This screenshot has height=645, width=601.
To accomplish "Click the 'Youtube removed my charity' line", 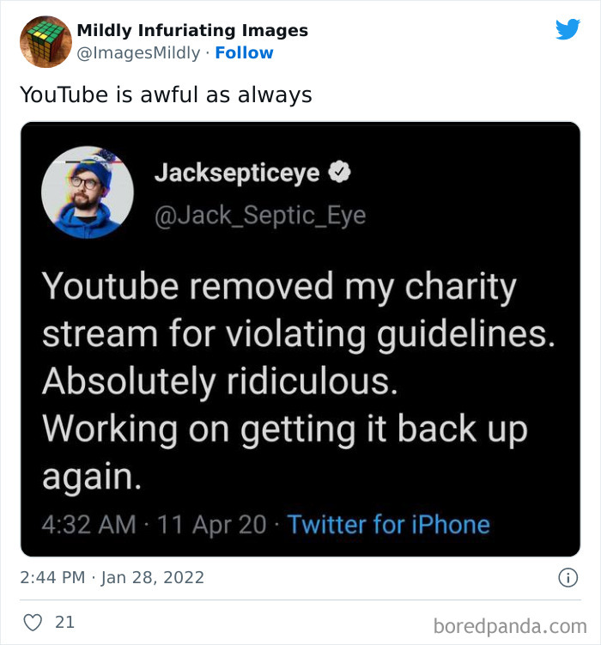I will [x=279, y=287].
